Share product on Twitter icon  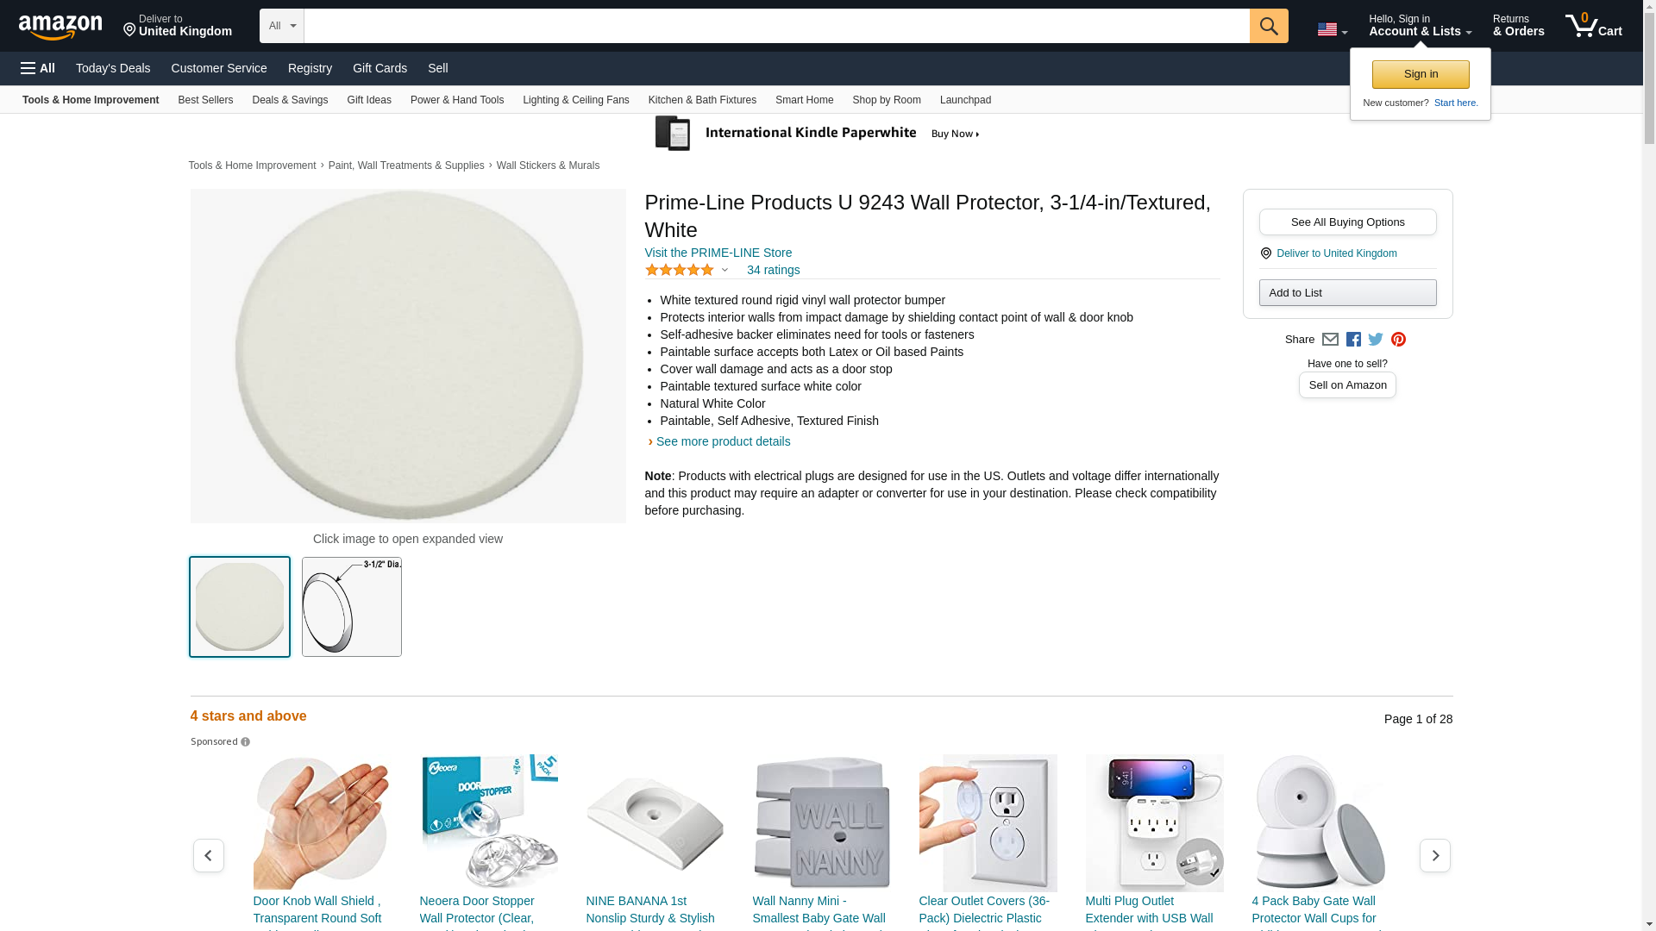click(1376, 340)
